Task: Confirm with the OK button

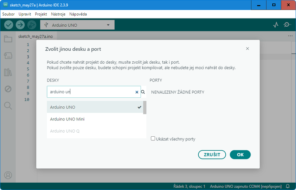Action: tap(240, 155)
